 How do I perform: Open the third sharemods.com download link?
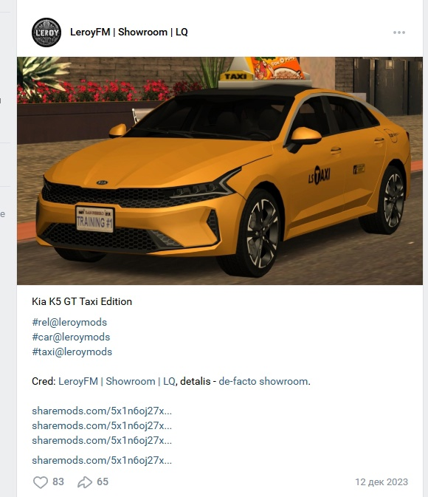(102, 440)
